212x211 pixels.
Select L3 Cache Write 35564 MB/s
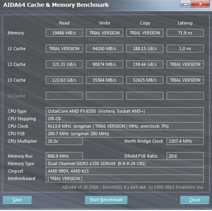(x=105, y=80)
